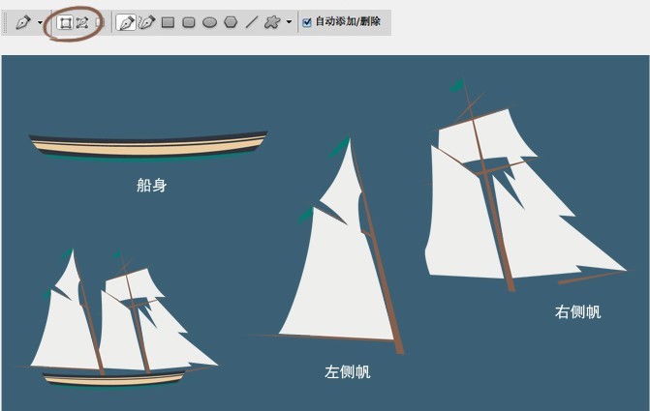Image resolution: width=650 pixels, height=411 pixels.
Task: Select the Rectangle shape tool
Action: coord(168,22)
